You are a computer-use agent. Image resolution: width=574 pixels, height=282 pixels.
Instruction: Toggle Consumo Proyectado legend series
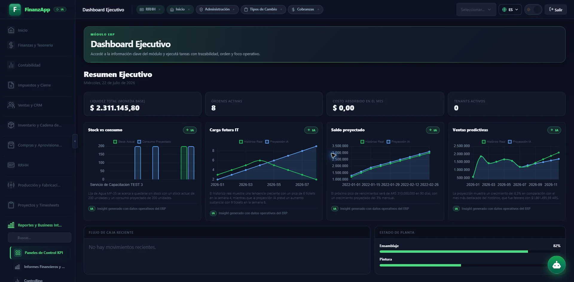(x=154, y=142)
